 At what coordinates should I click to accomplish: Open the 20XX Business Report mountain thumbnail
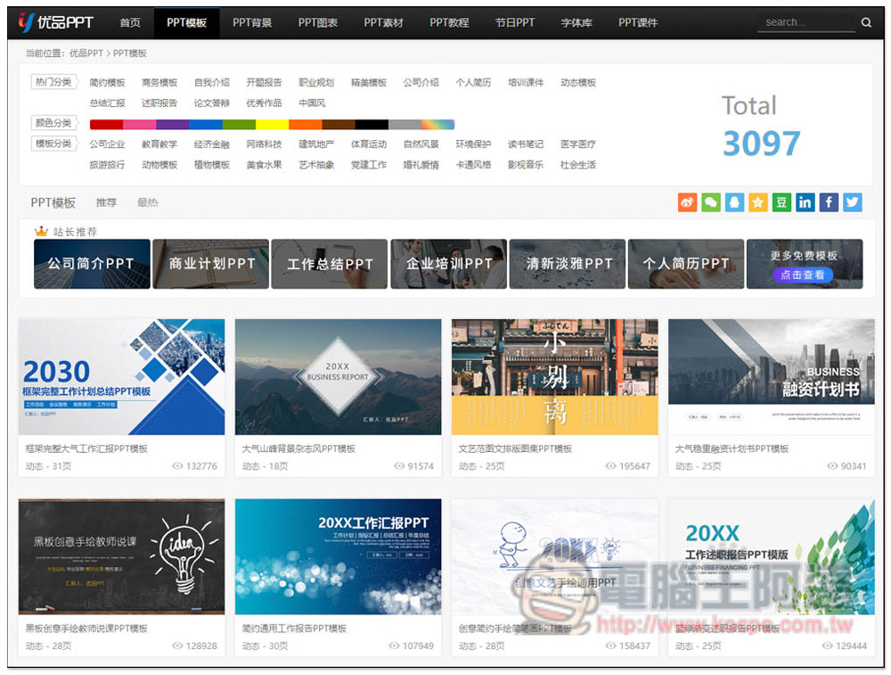[x=338, y=377]
